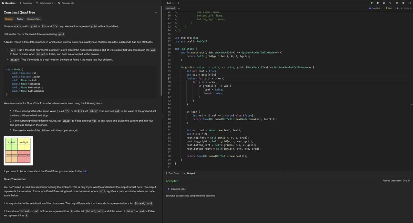Click the bug debugger icon
Image resolution: width=413 pixels, height=223 pixels.
point(384,3)
